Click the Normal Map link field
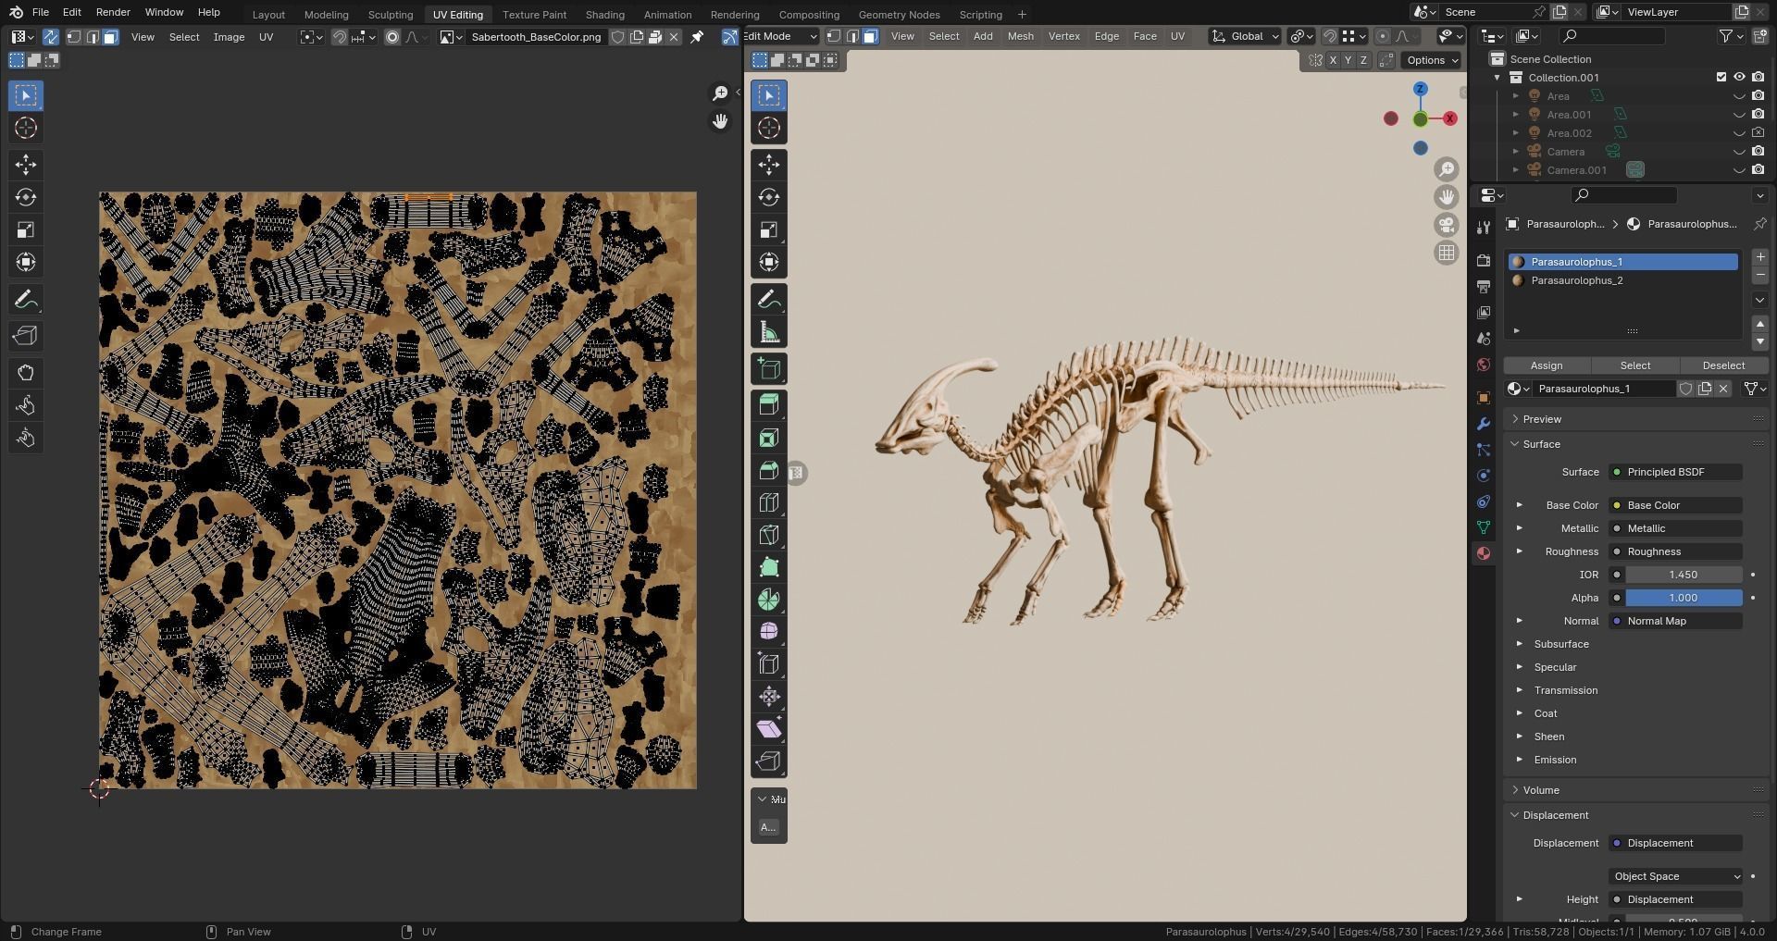This screenshot has height=941, width=1777. pyautogui.click(x=1676, y=621)
